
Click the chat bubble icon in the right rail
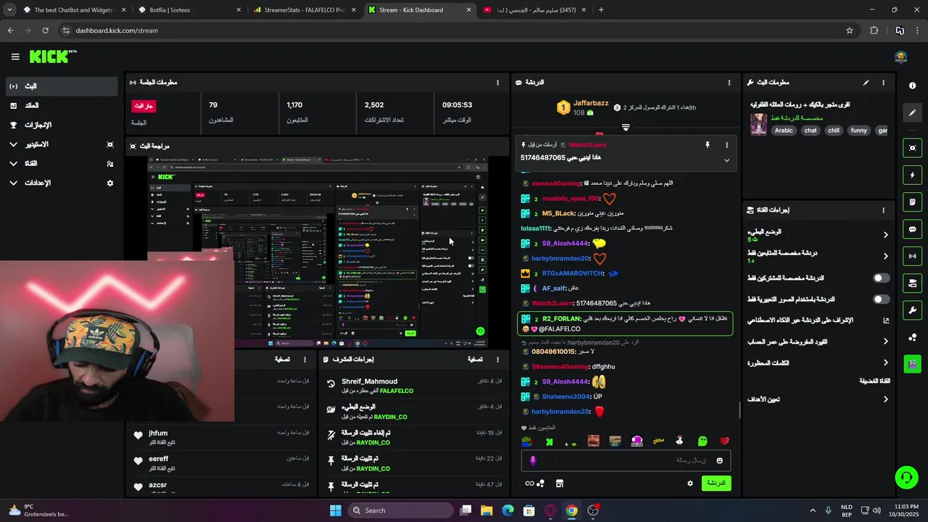pos(912,229)
